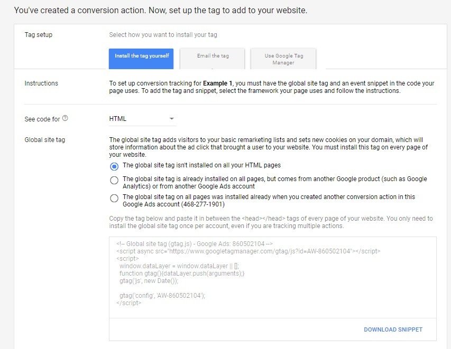This screenshot has width=451, height=349.
Task: Expand the HTML framework dropdown
Action: (x=142, y=119)
